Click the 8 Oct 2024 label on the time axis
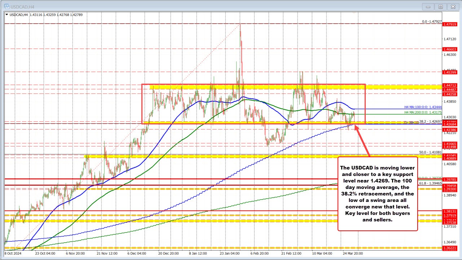Screen dimensions: 462x260 click(10, 254)
